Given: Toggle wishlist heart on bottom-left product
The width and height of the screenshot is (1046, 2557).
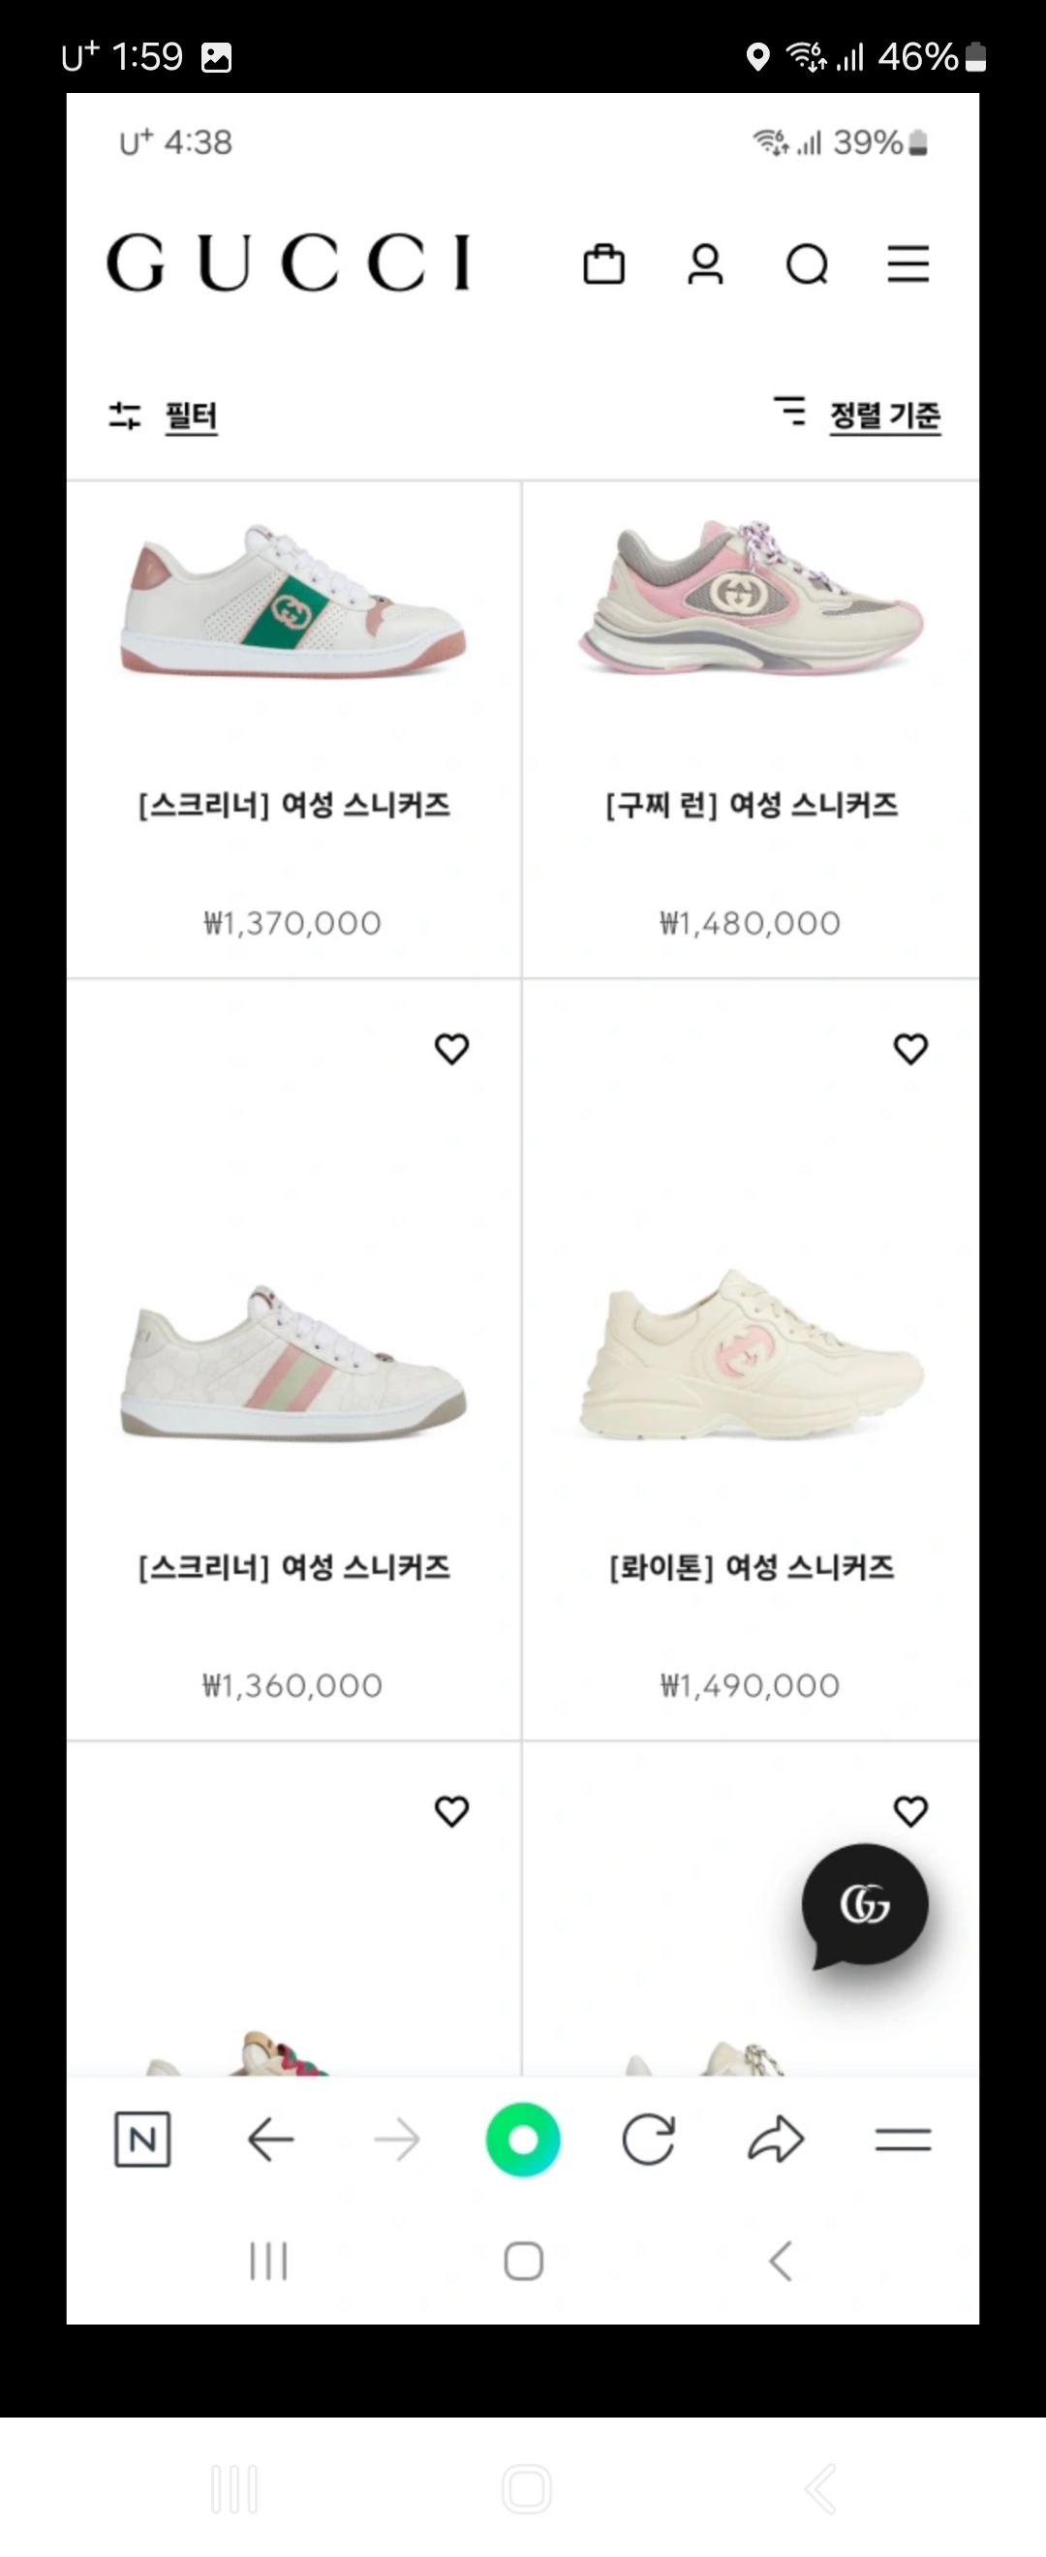Looking at the screenshot, I should (x=451, y=1810).
